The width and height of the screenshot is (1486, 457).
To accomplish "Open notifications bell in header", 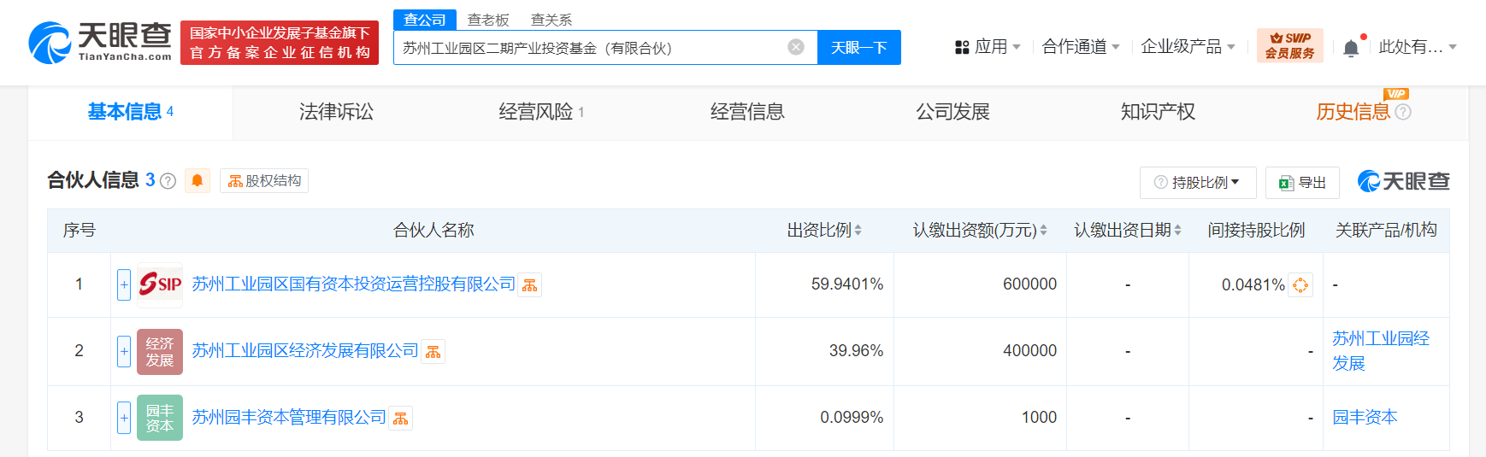I will (x=1351, y=48).
